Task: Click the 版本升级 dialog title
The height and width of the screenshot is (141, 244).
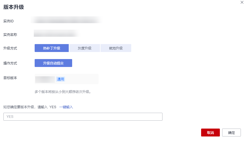Action: pyautogui.click(x=14, y=8)
